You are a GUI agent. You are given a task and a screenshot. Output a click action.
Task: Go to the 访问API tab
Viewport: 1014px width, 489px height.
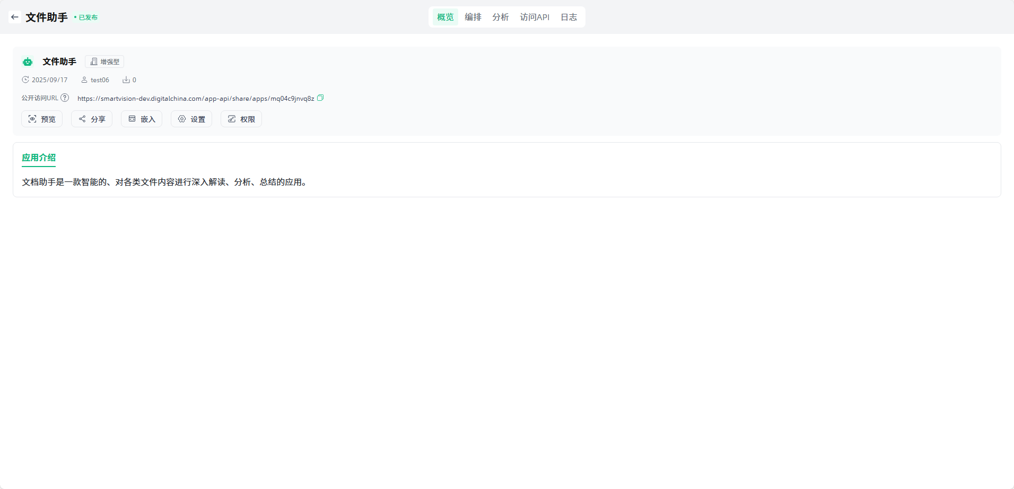535,17
